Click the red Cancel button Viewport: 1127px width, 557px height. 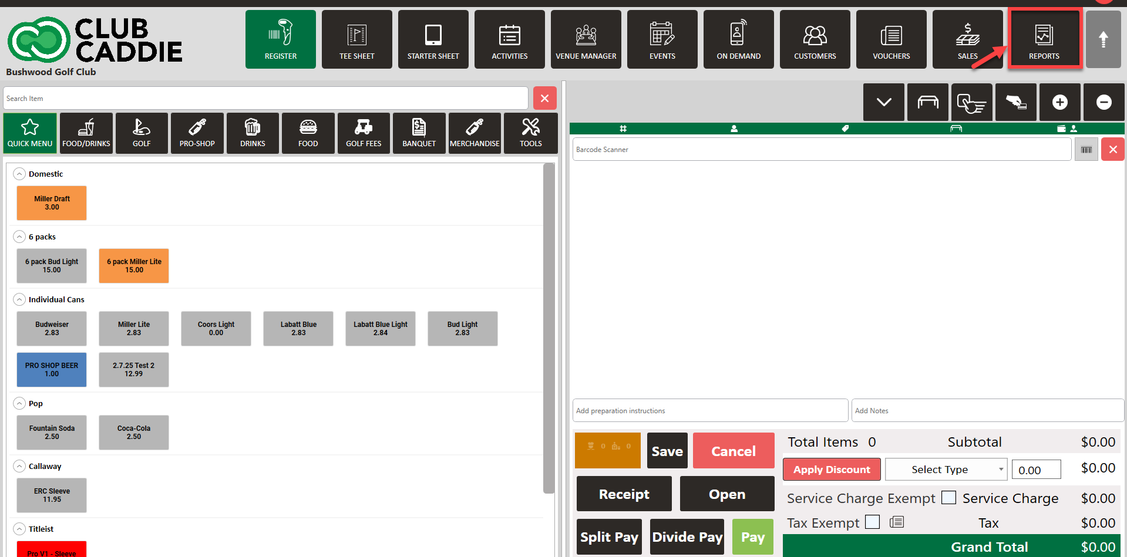734,451
